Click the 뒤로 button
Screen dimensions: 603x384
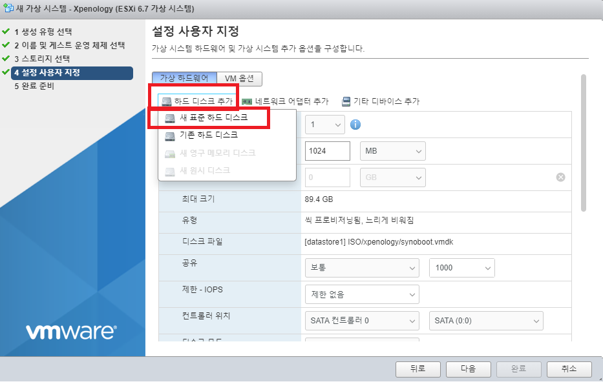[418, 369]
